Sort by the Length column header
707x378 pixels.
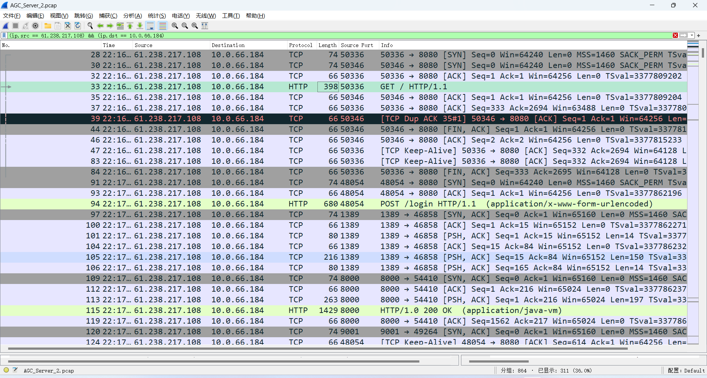click(x=328, y=45)
